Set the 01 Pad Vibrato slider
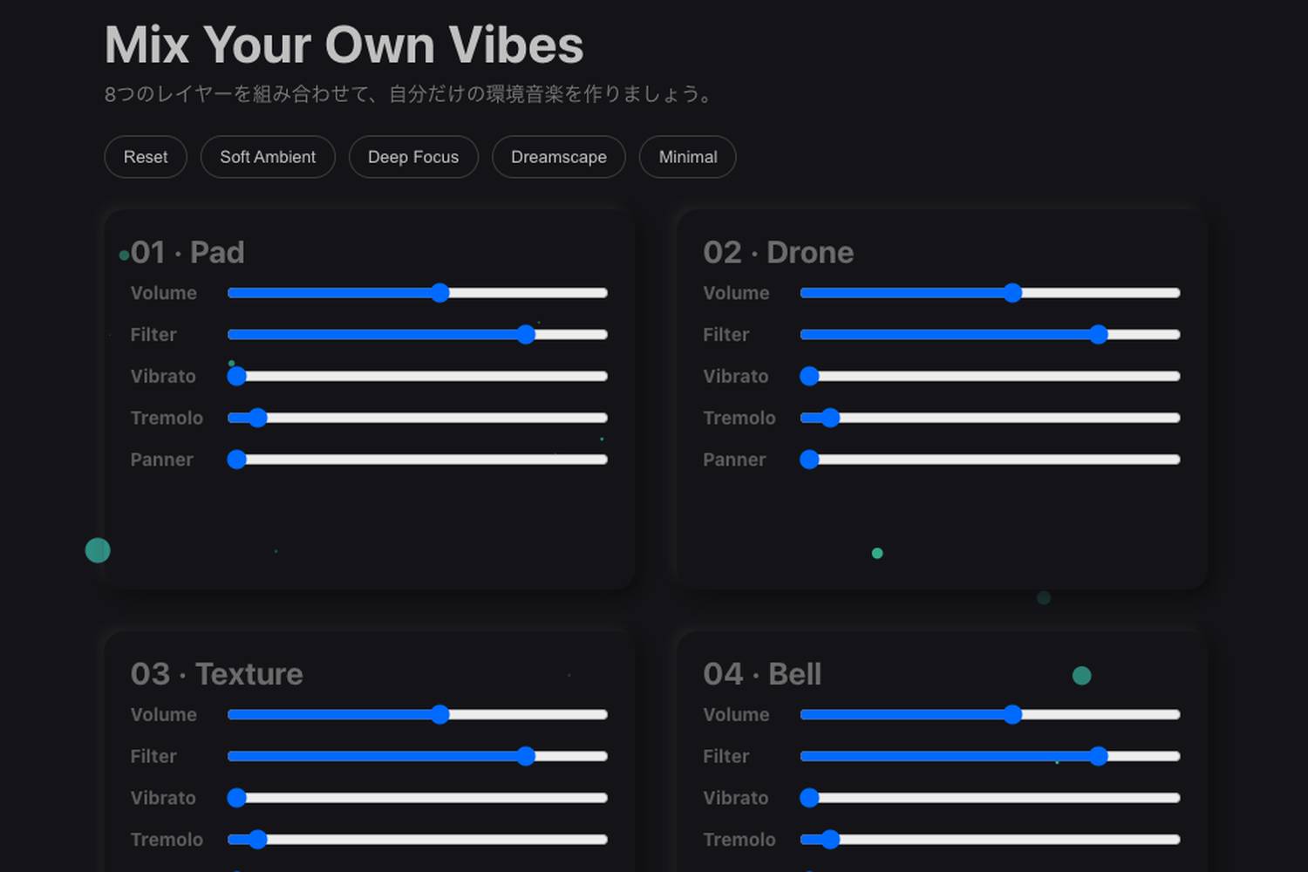 [x=418, y=377]
